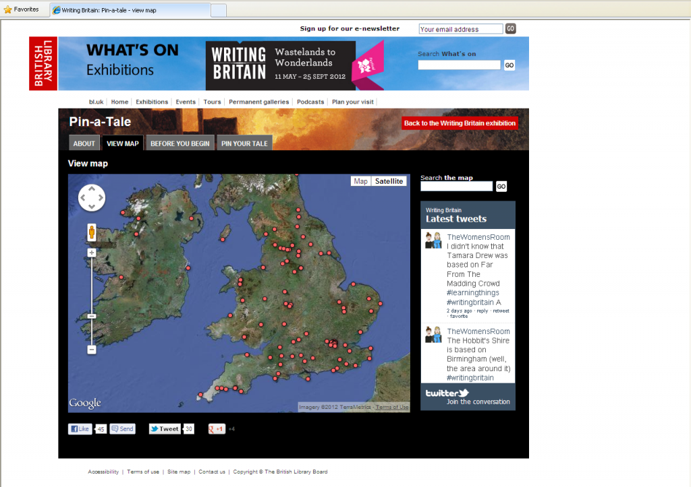Switch map to Map view
691x487 pixels.
(x=360, y=181)
